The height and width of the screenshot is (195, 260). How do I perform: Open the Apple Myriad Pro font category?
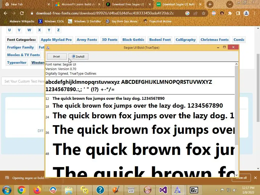[56, 40]
